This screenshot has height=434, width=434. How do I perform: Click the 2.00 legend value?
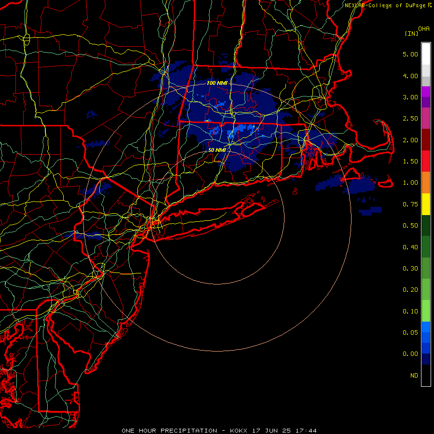coord(410,140)
